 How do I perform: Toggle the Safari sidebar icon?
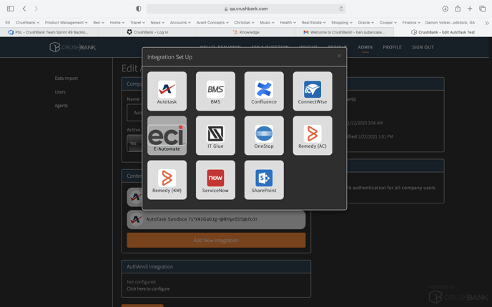[x=10, y=9]
